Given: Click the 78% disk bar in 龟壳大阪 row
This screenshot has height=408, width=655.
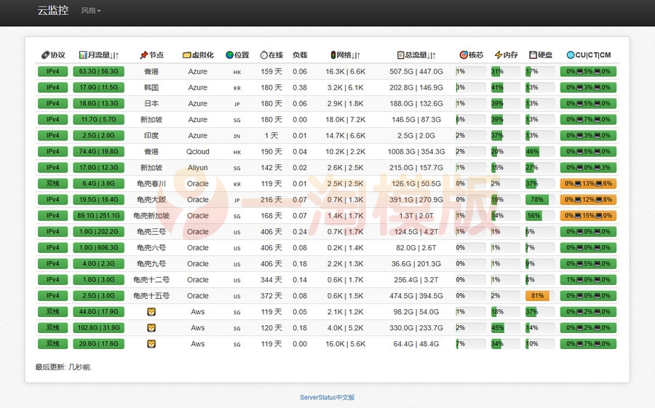Looking at the screenshot, I should (537, 199).
